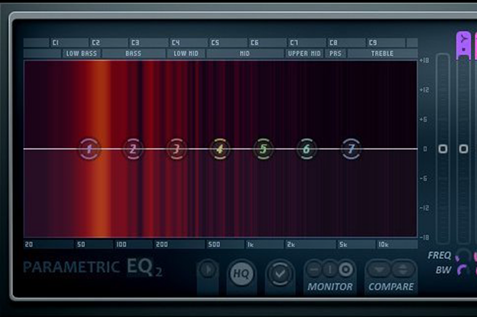Click the C1 note marker

point(56,43)
